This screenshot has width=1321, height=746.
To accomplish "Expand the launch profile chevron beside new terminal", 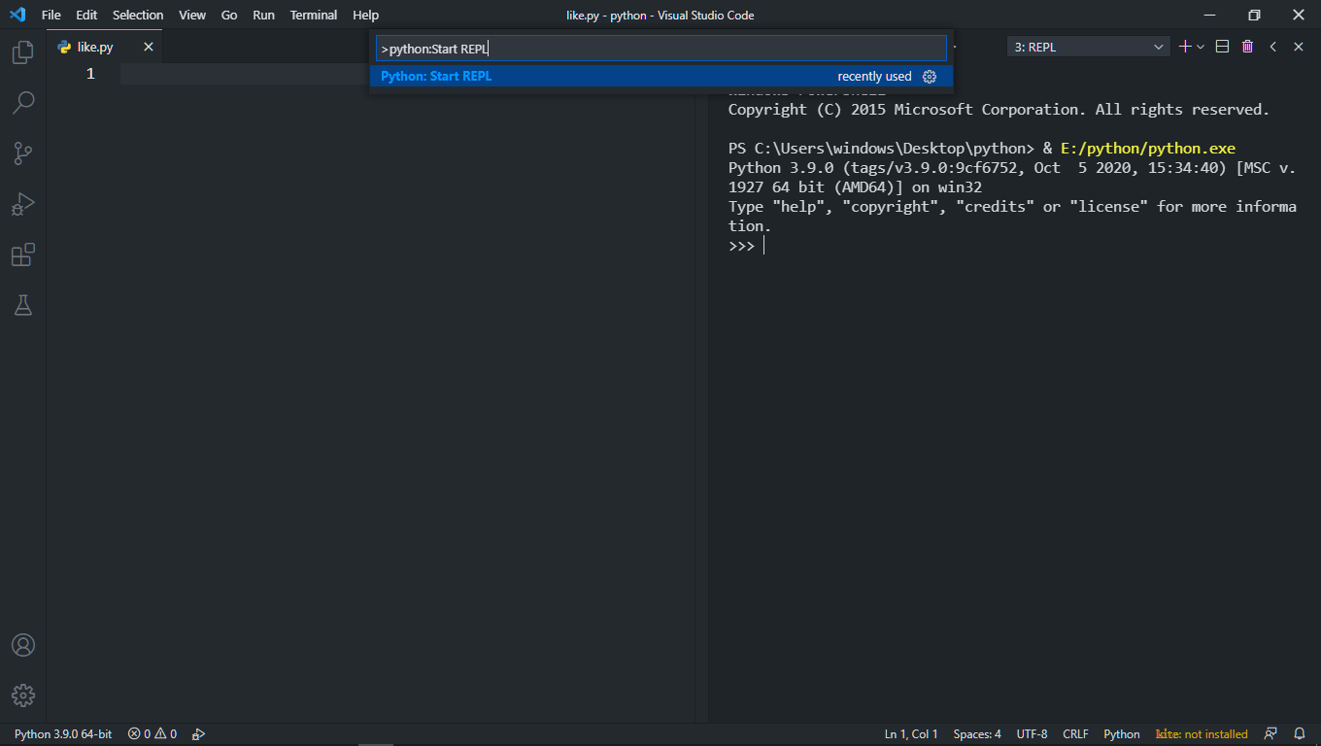I will (x=1201, y=47).
